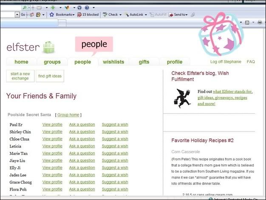Suggest a wish for Grace Chong
Screen dimensions: 266x200
pyautogui.click(x=115, y=182)
